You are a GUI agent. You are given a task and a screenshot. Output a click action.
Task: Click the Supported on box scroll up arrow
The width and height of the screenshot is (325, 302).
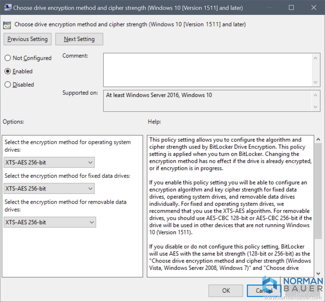(x=315, y=95)
